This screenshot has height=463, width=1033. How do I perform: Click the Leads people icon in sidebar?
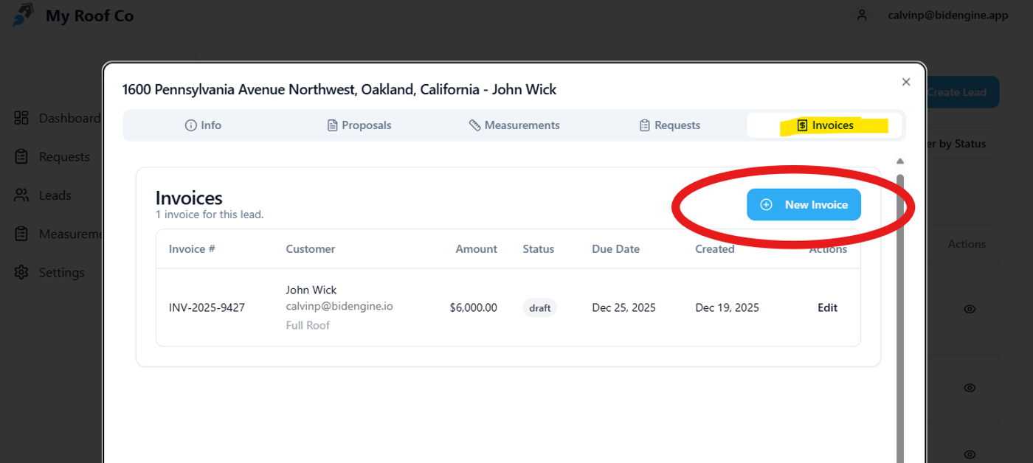(21, 195)
